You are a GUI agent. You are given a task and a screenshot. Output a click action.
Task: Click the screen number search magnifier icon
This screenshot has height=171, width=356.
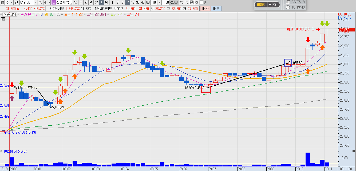click(x=275, y=5)
